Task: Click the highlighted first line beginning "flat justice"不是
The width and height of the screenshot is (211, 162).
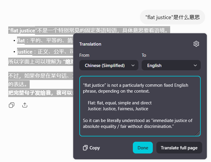Action: (x=89, y=30)
